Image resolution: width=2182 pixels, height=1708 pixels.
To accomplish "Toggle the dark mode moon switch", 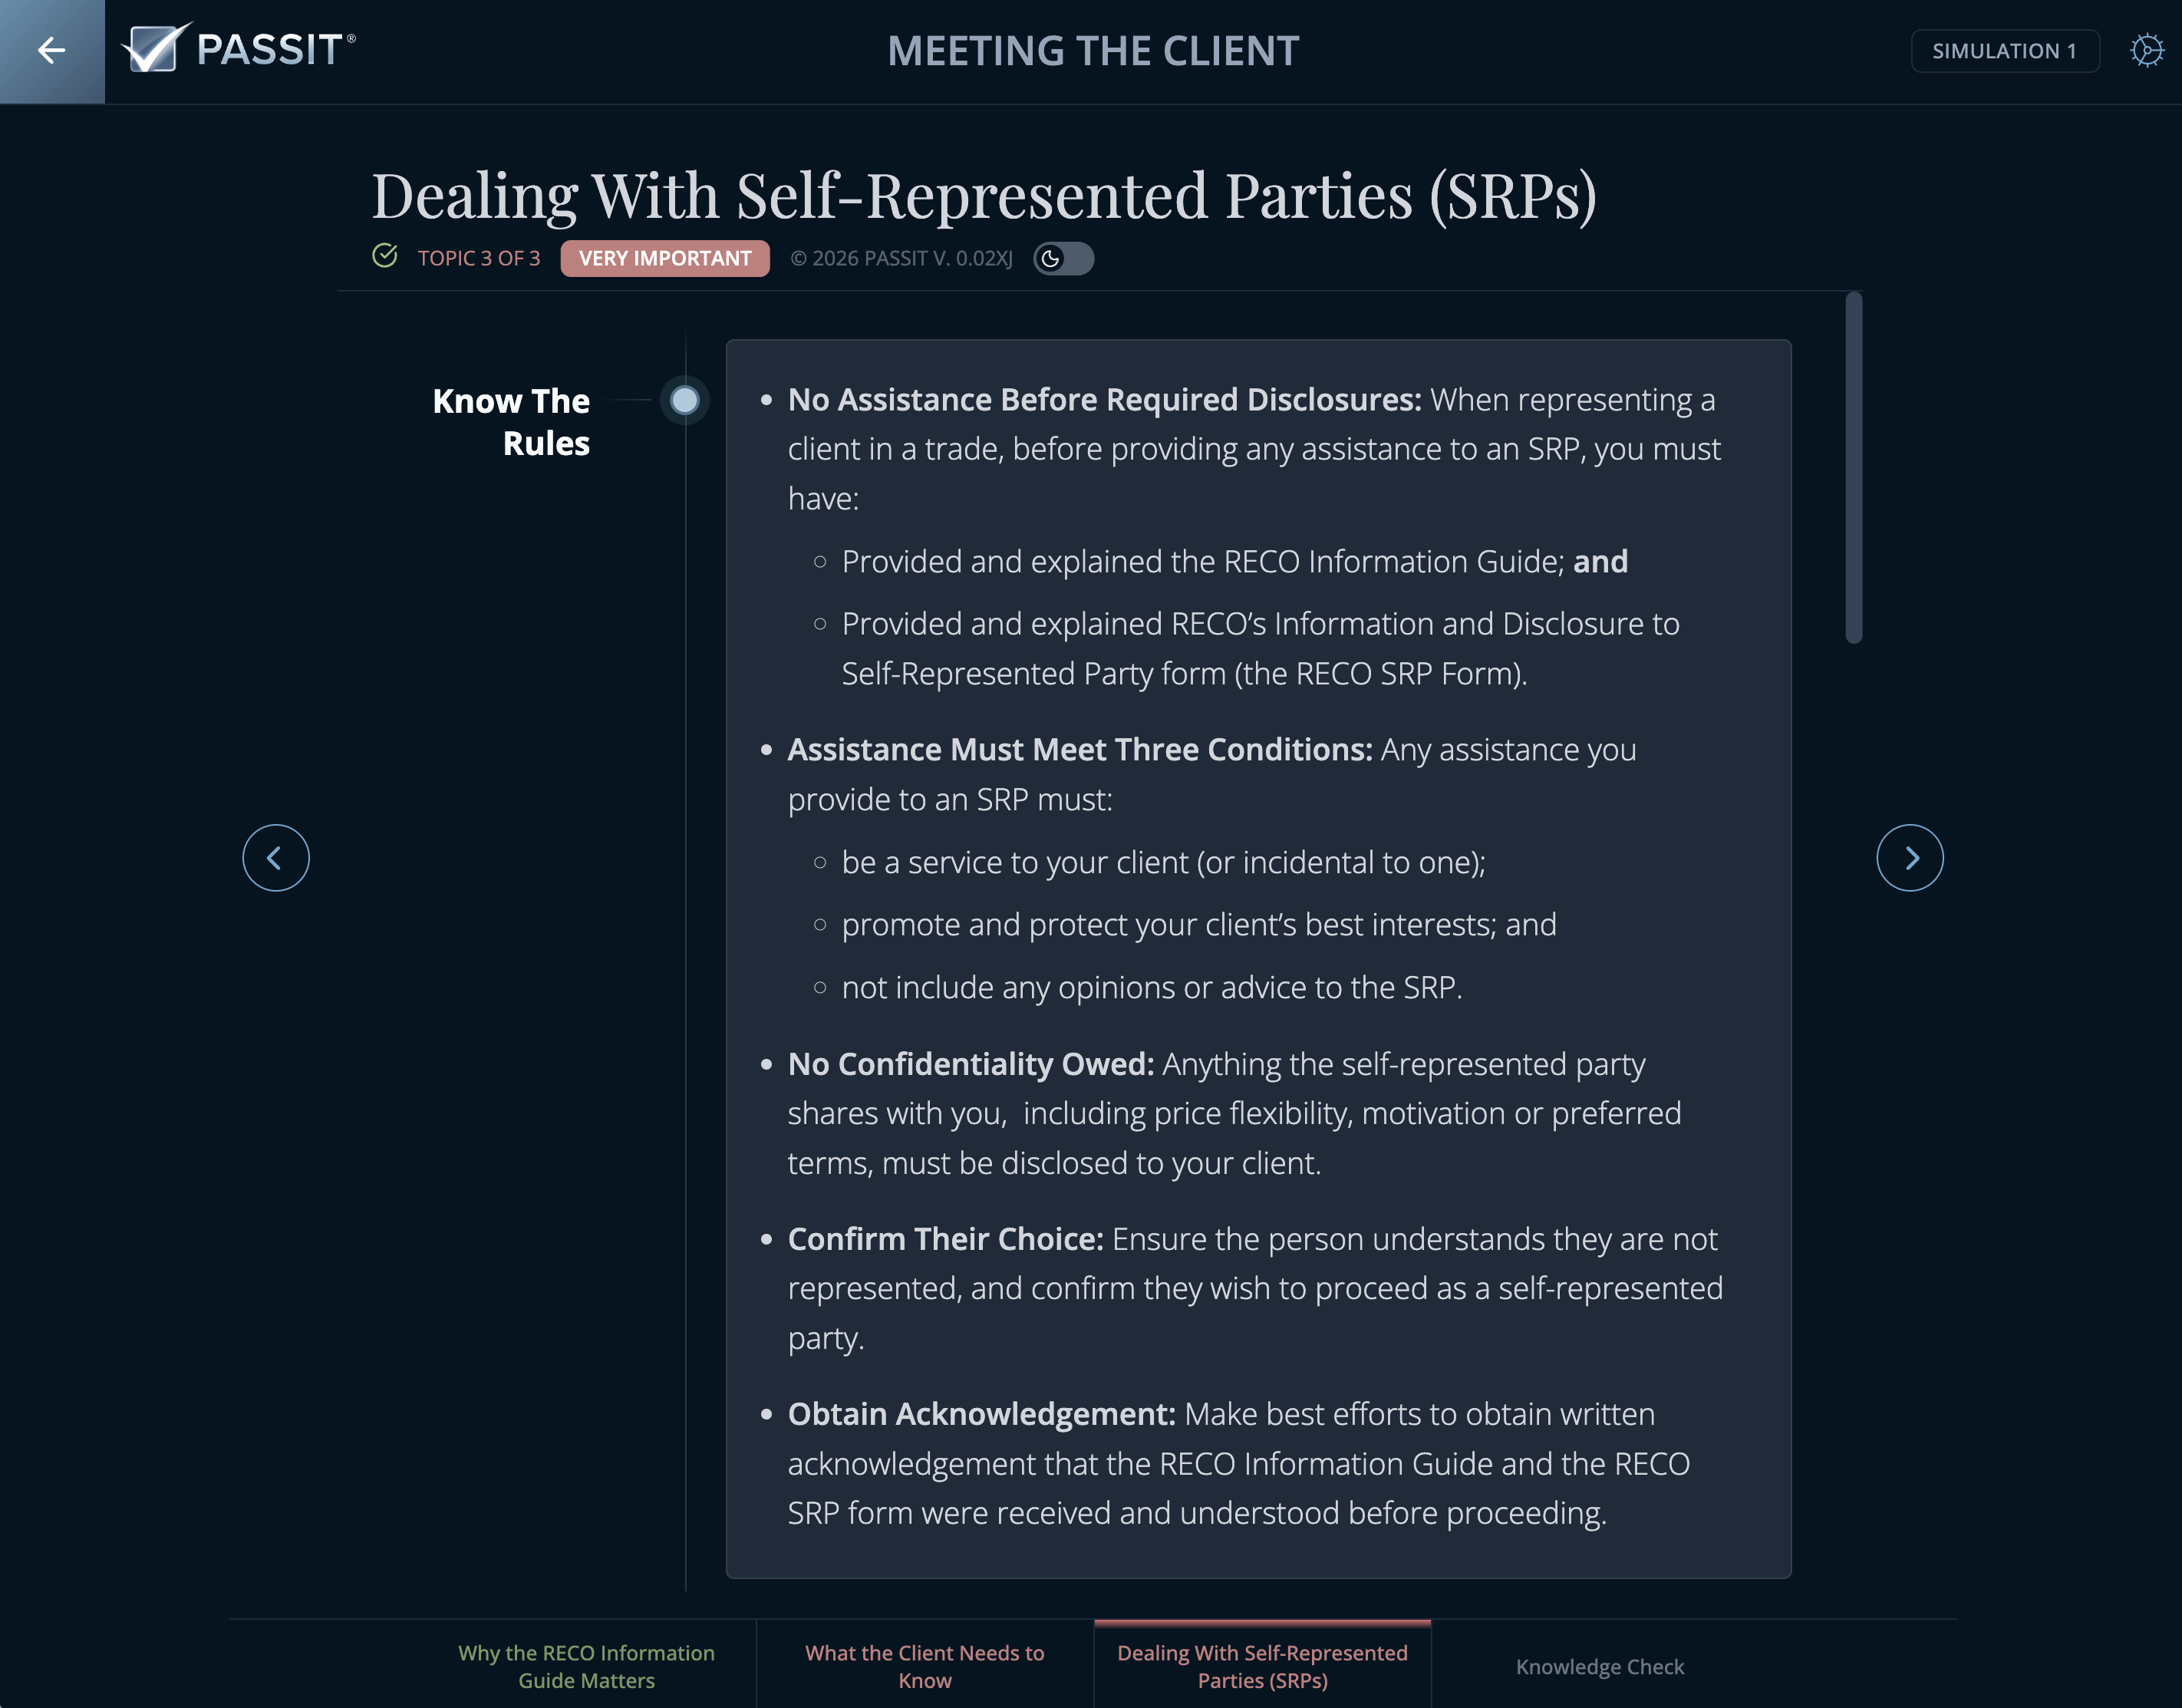I will 1063,259.
